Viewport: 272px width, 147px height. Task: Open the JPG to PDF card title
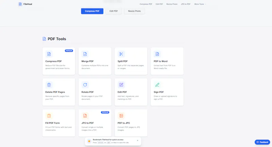coord(87,123)
